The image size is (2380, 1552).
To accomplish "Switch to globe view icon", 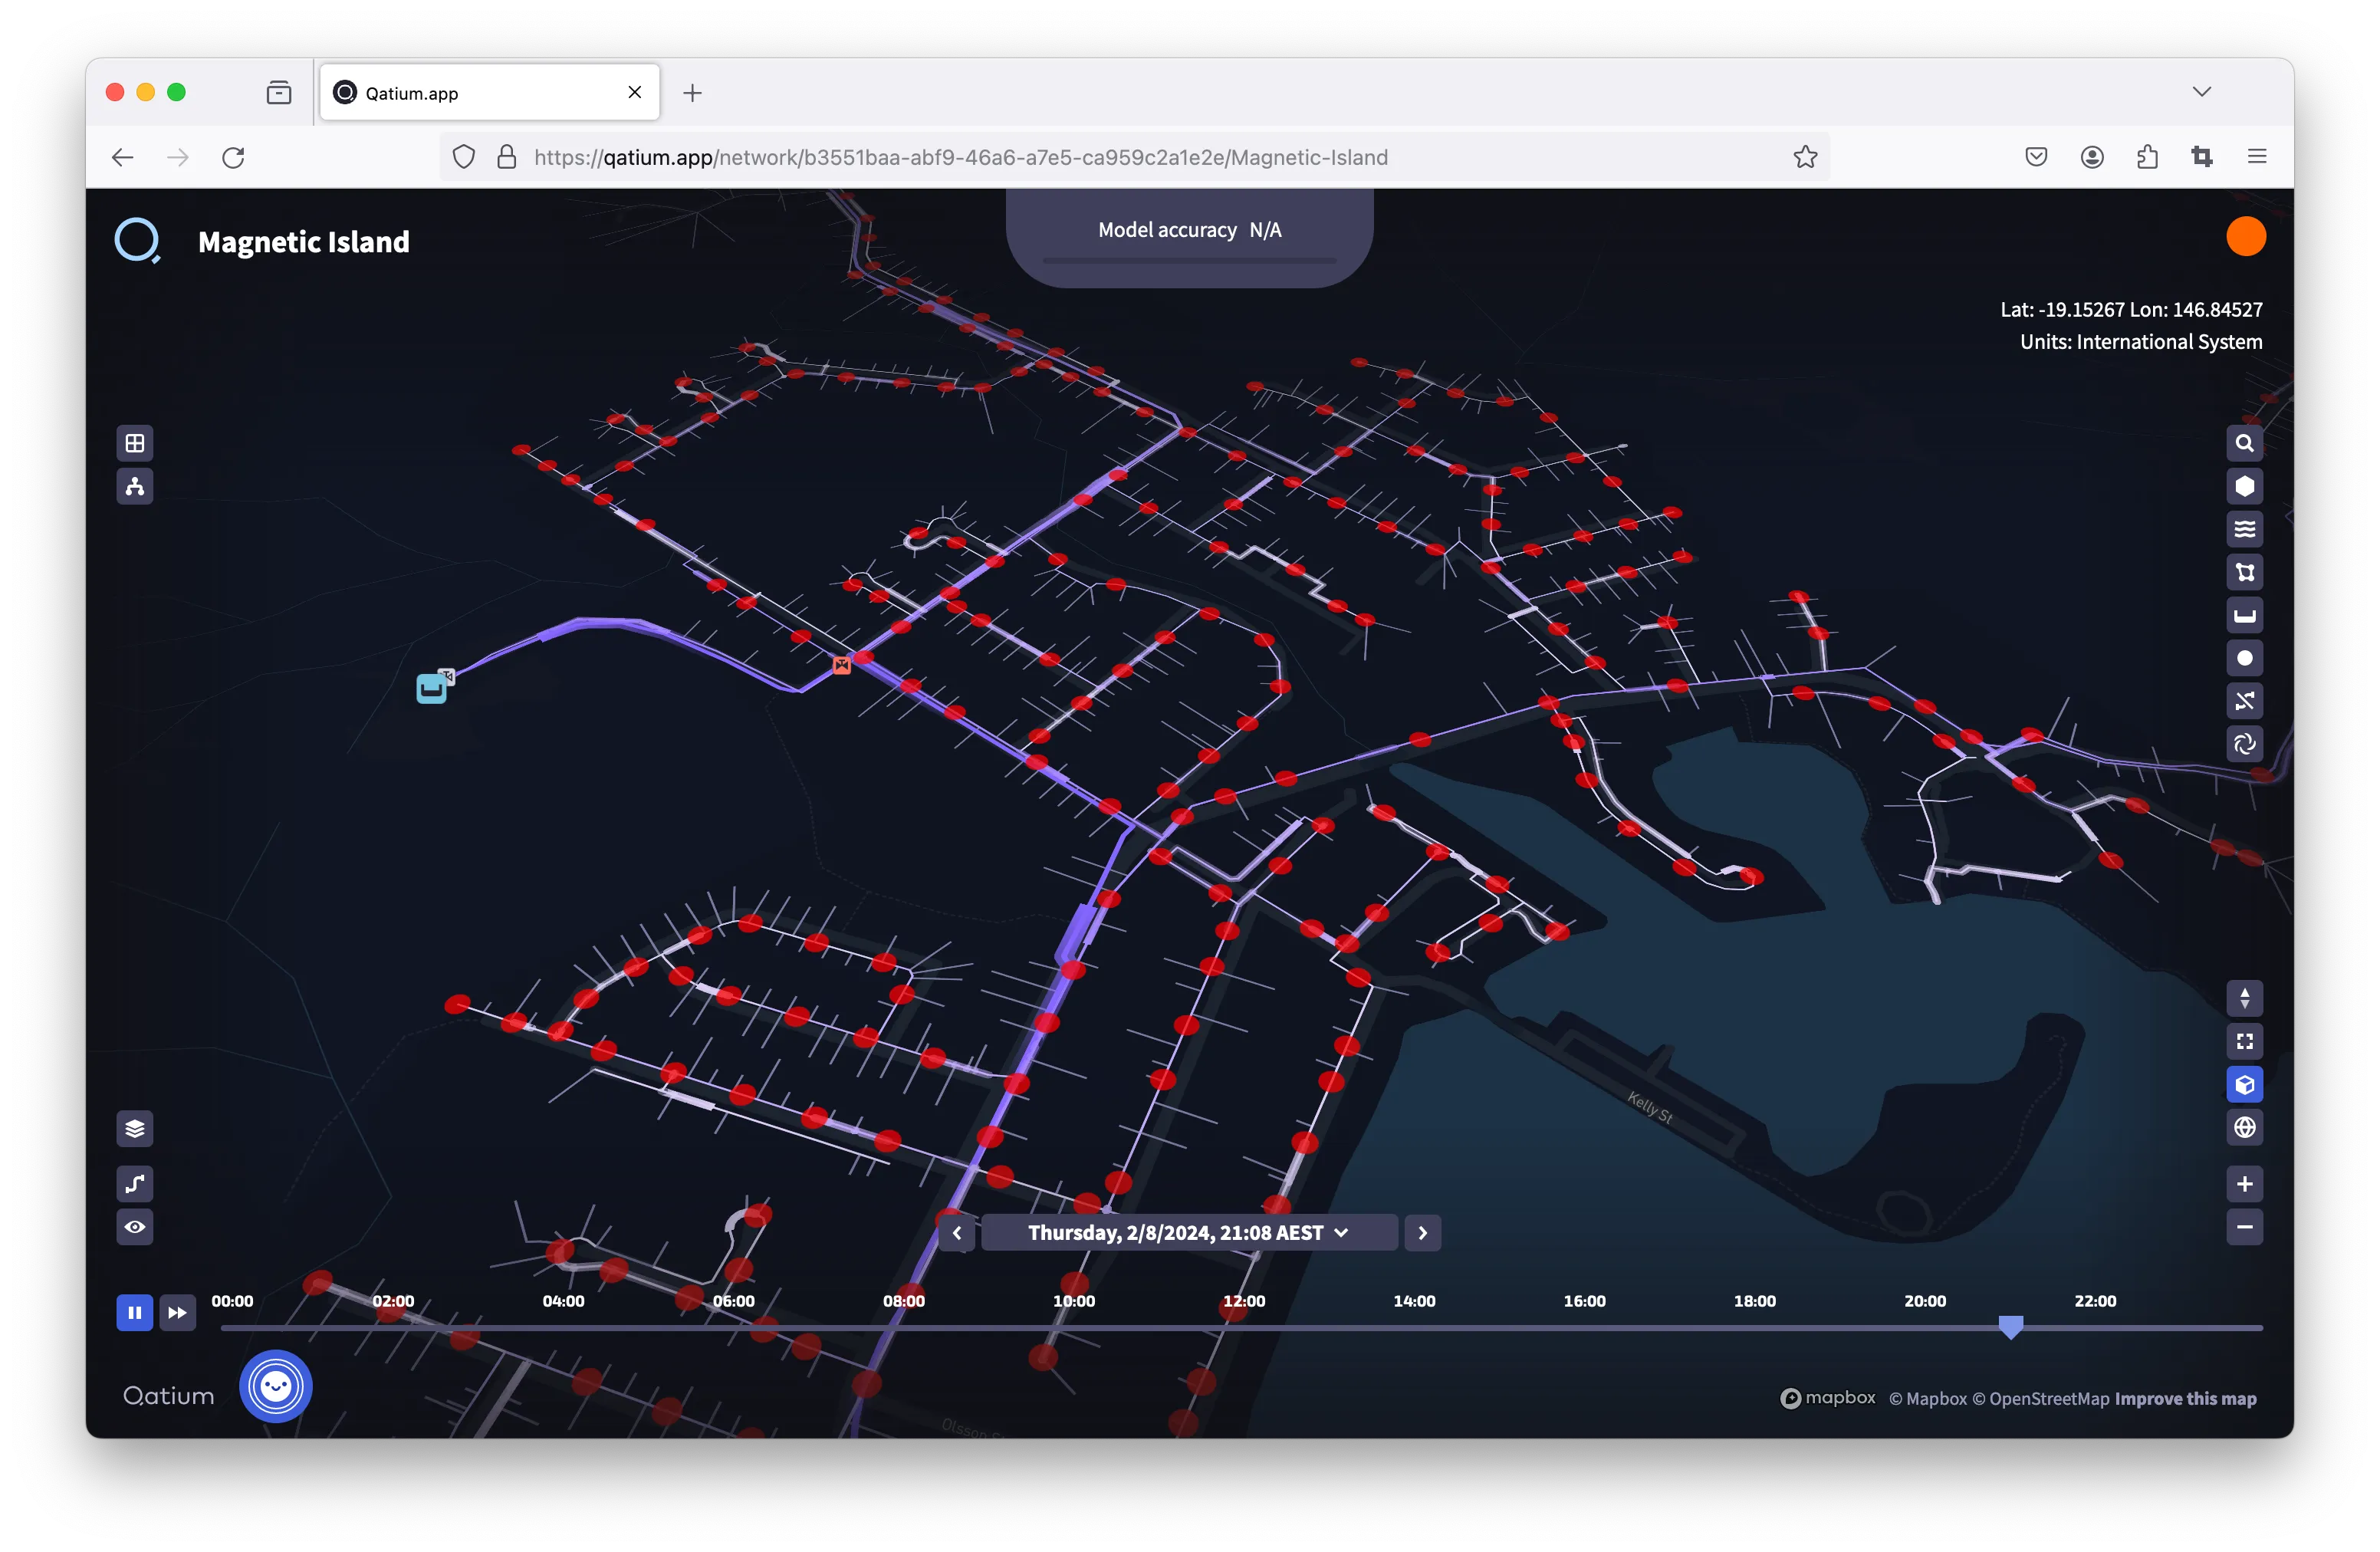I will point(2244,1128).
